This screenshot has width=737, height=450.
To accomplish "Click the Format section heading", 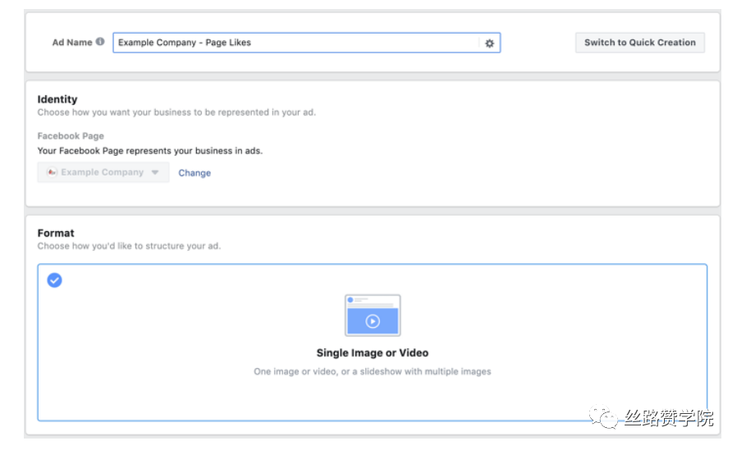I will pyautogui.click(x=56, y=234).
